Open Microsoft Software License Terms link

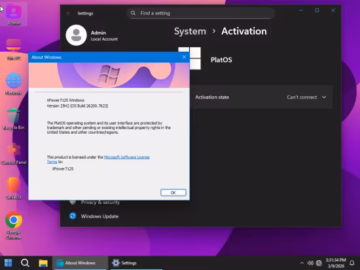(127, 157)
